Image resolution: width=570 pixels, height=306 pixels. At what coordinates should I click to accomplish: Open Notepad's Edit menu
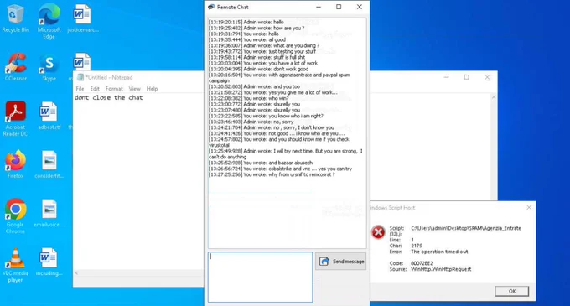pyautogui.click(x=95, y=89)
